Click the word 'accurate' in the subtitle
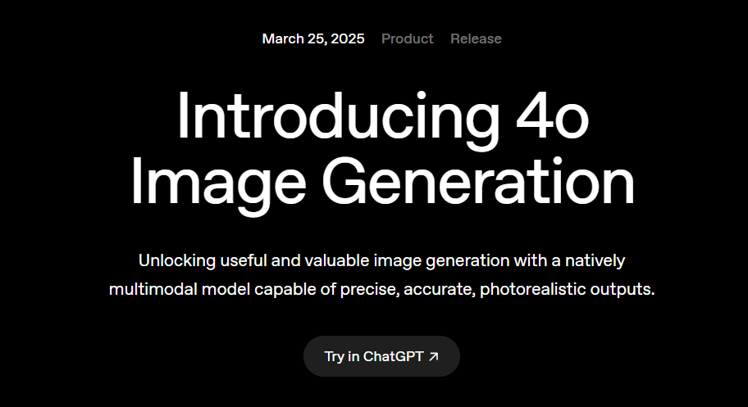This screenshot has height=407, width=748. point(440,289)
